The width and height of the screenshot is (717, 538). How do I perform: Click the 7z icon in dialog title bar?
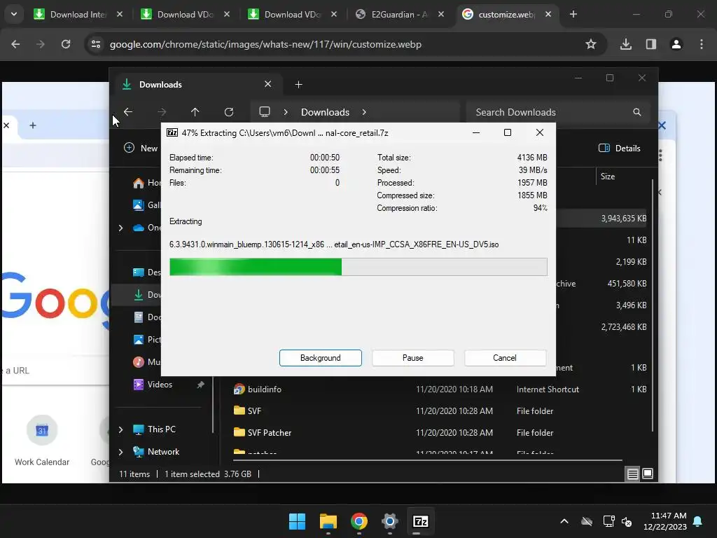[x=172, y=132]
